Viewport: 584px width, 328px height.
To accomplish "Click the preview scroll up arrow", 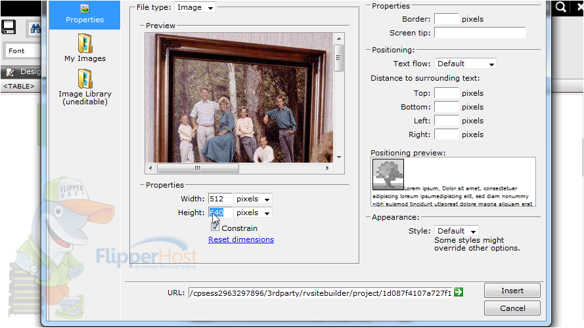I will pos(338,39).
